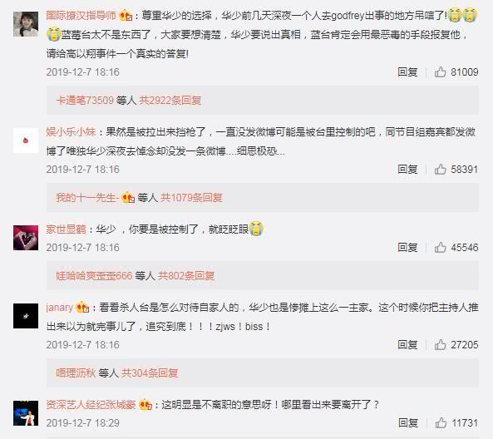The width and height of the screenshot is (493, 439).
Task: Like the comment with 58391 likes
Action: [440, 169]
